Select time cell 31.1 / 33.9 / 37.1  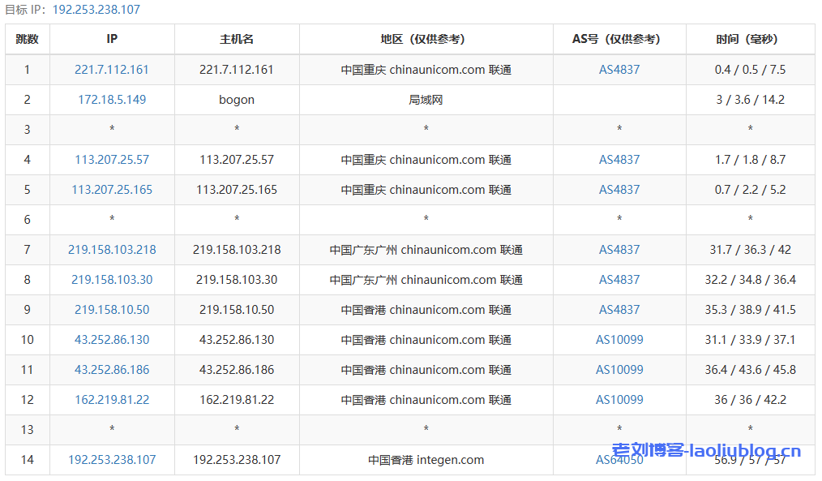point(750,339)
